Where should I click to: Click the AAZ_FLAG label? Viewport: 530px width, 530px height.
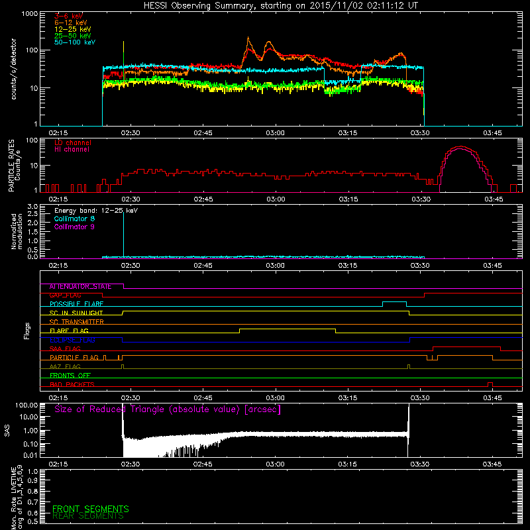pyautogui.click(x=65, y=367)
